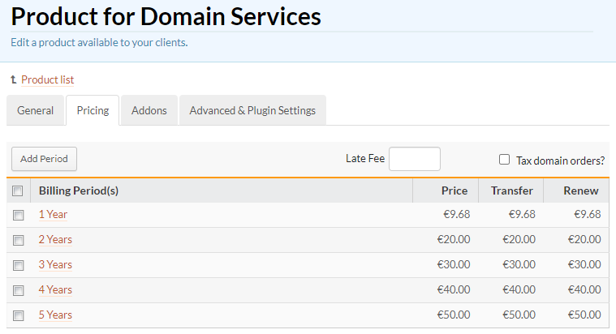The height and width of the screenshot is (334, 616).
Task: Go to Advanced & Plugin Settings tab
Action: click(252, 110)
